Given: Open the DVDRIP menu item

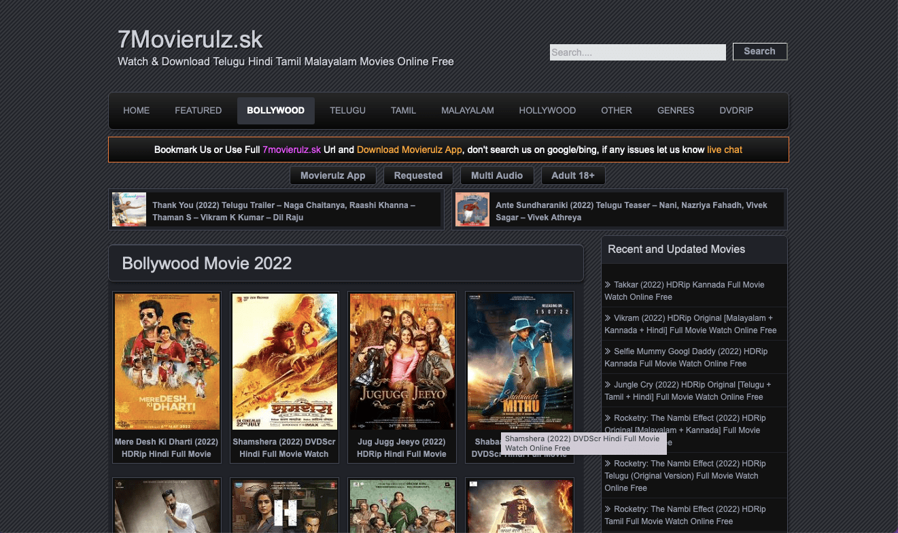Looking at the screenshot, I should (x=736, y=110).
